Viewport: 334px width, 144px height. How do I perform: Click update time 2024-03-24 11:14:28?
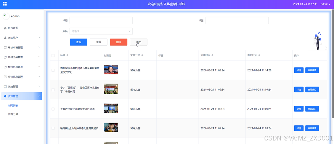(x=259, y=70)
